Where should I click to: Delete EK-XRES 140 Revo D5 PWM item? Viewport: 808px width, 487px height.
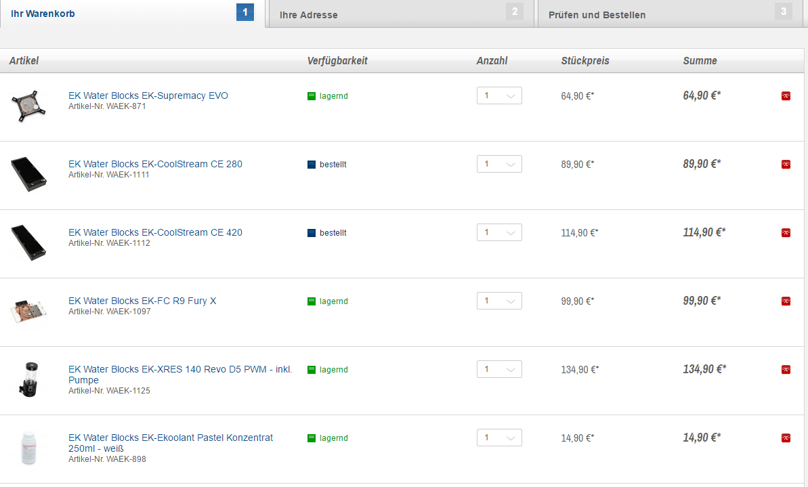786,370
